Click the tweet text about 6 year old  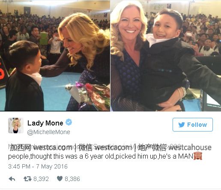tap(101, 156)
